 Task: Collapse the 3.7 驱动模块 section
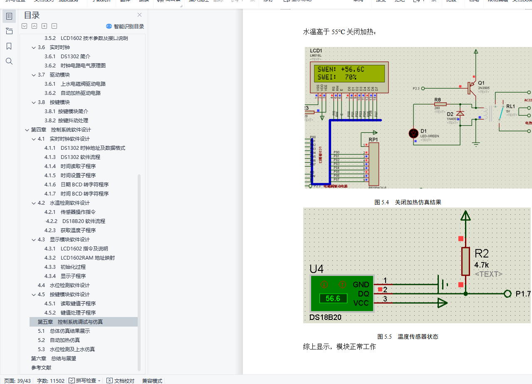pos(34,75)
